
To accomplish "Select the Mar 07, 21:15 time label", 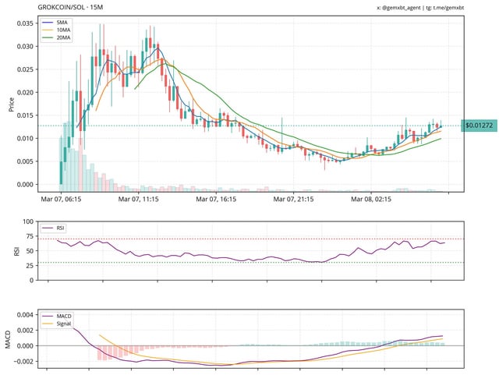I will [x=294, y=200].
